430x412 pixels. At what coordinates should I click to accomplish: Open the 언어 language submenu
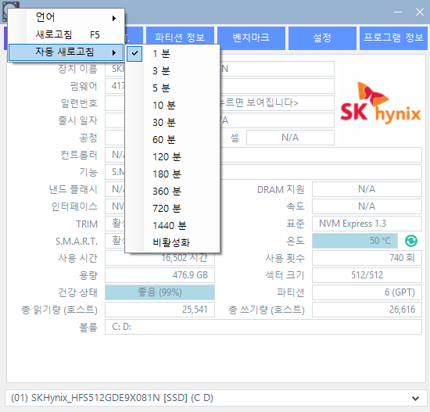click(66, 18)
